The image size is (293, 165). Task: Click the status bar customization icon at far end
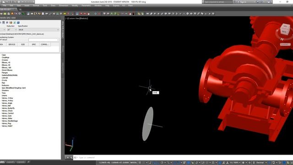click(292, 163)
